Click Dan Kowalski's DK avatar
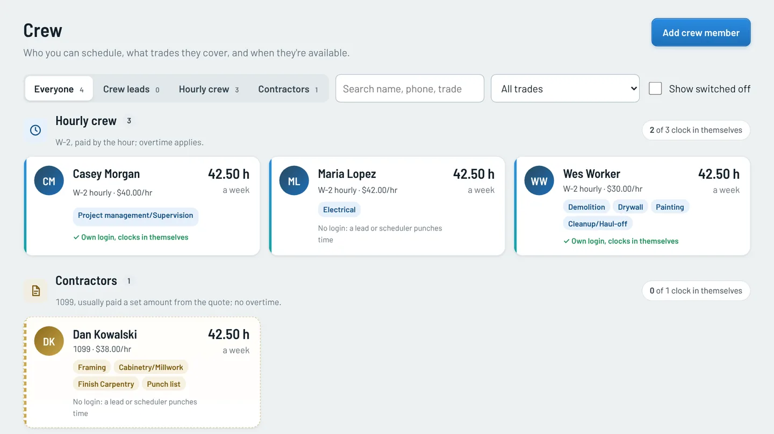The width and height of the screenshot is (774, 434). pos(49,341)
